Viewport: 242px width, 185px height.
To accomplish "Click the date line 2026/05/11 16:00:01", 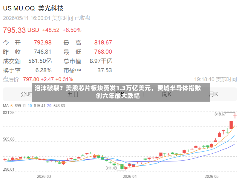I will click(27, 18).
